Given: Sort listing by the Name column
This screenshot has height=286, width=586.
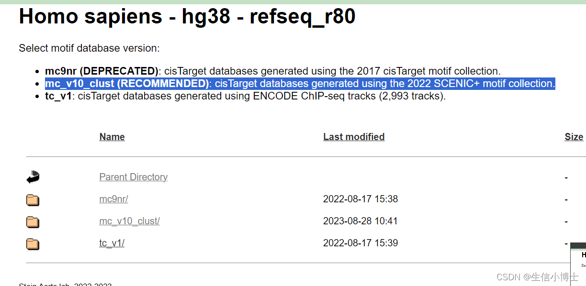Looking at the screenshot, I should (x=112, y=137).
